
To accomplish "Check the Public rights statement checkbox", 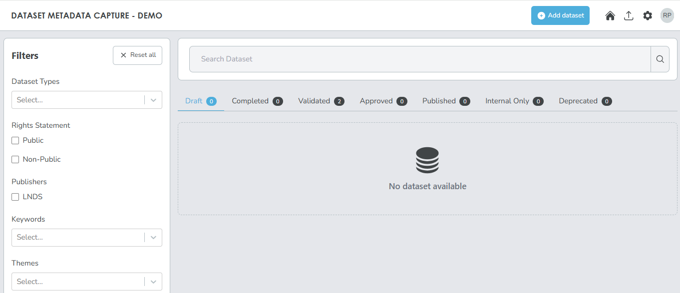I will pyautogui.click(x=15, y=141).
